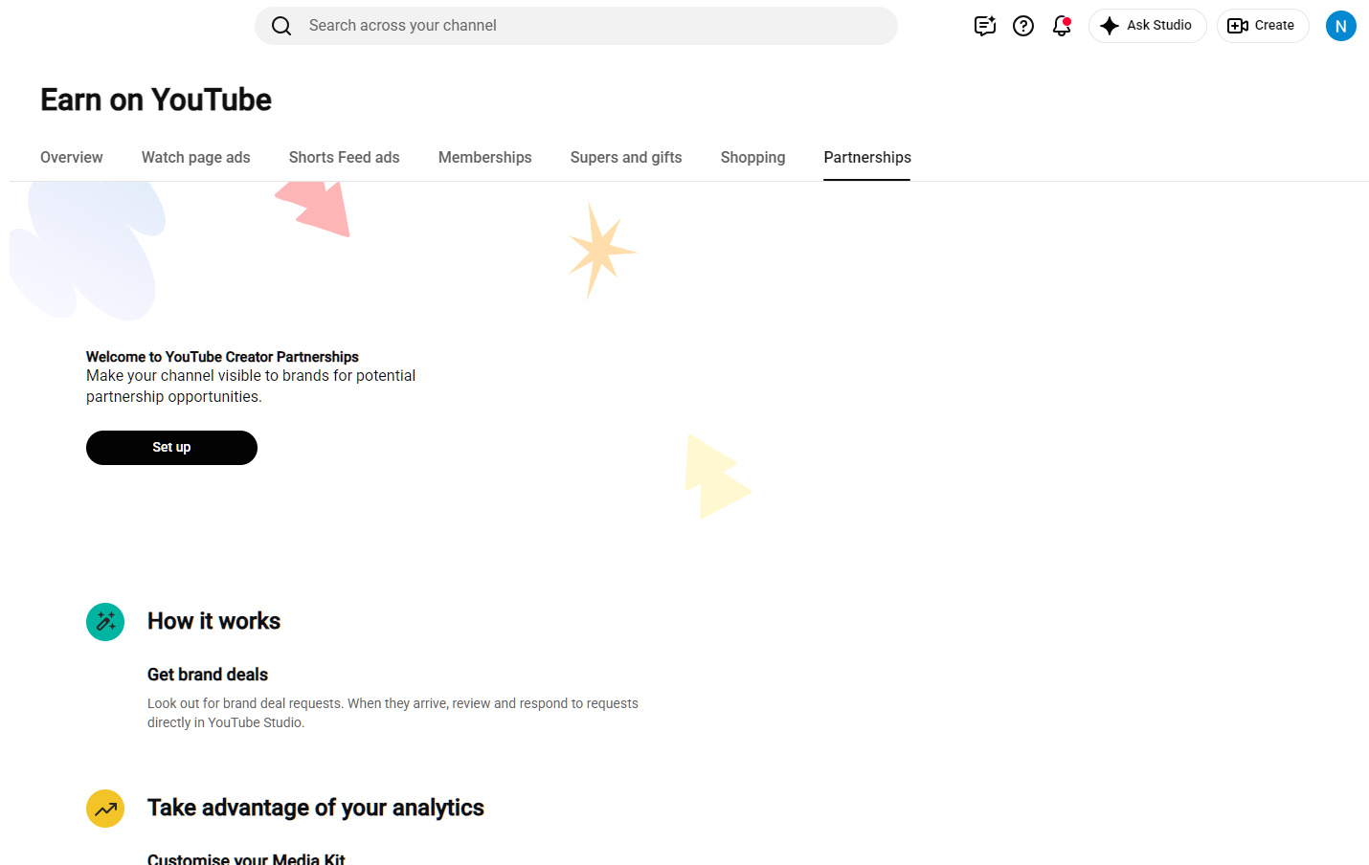Focus the Search across your channel field

(575, 26)
